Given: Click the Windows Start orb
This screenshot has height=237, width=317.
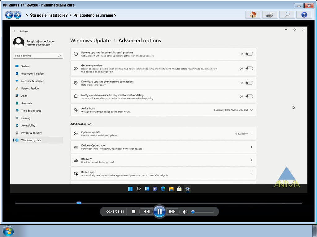Looking at the screenshot, I should (8, 231).
